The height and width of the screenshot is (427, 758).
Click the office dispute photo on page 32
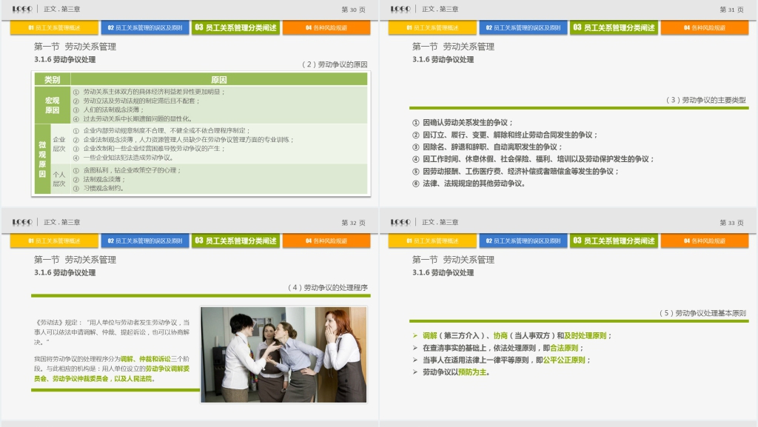tap(284, 354)
